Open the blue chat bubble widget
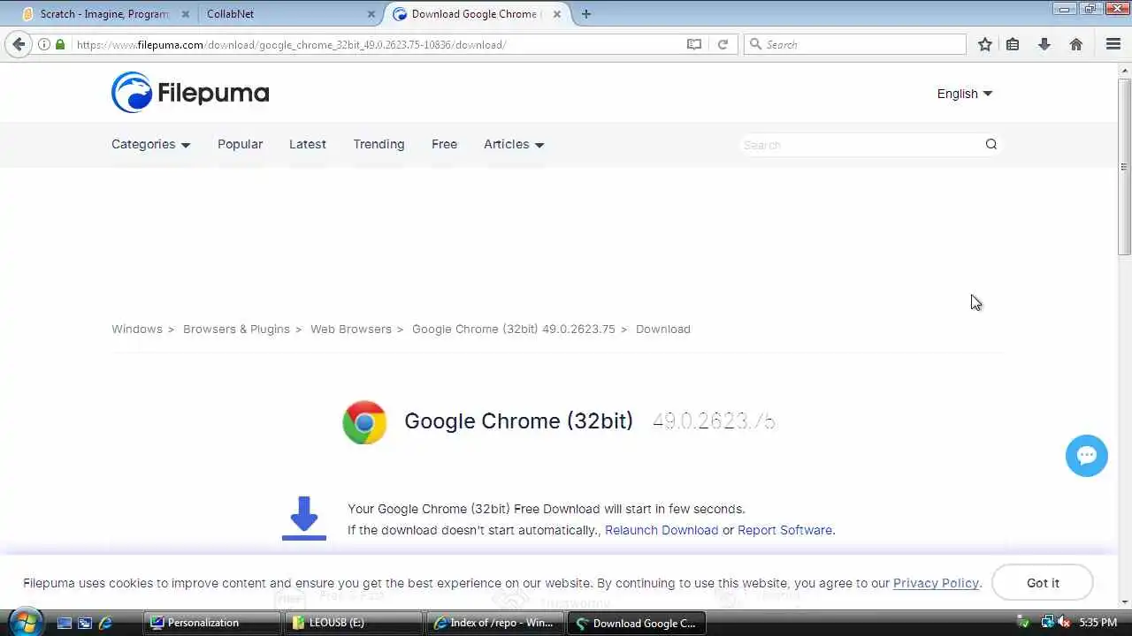 click(x=1087, y=456)
